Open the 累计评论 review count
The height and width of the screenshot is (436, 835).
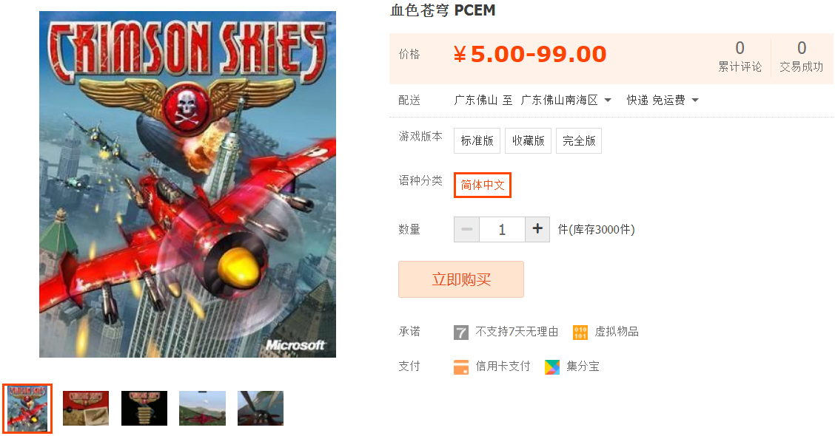[x=740, y=56]
